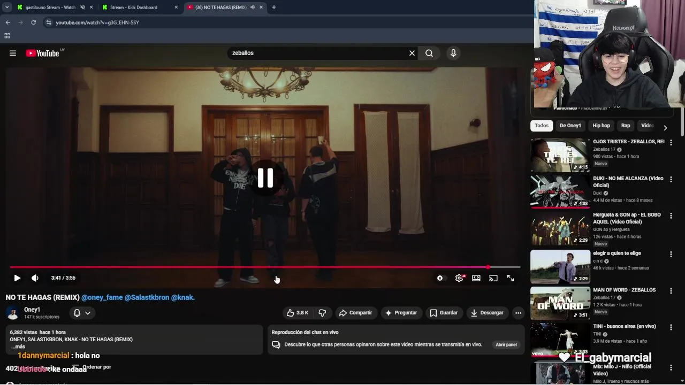Click the address bar URL field
This screenshot has height=385, width=685.
[x=289, y=22]
